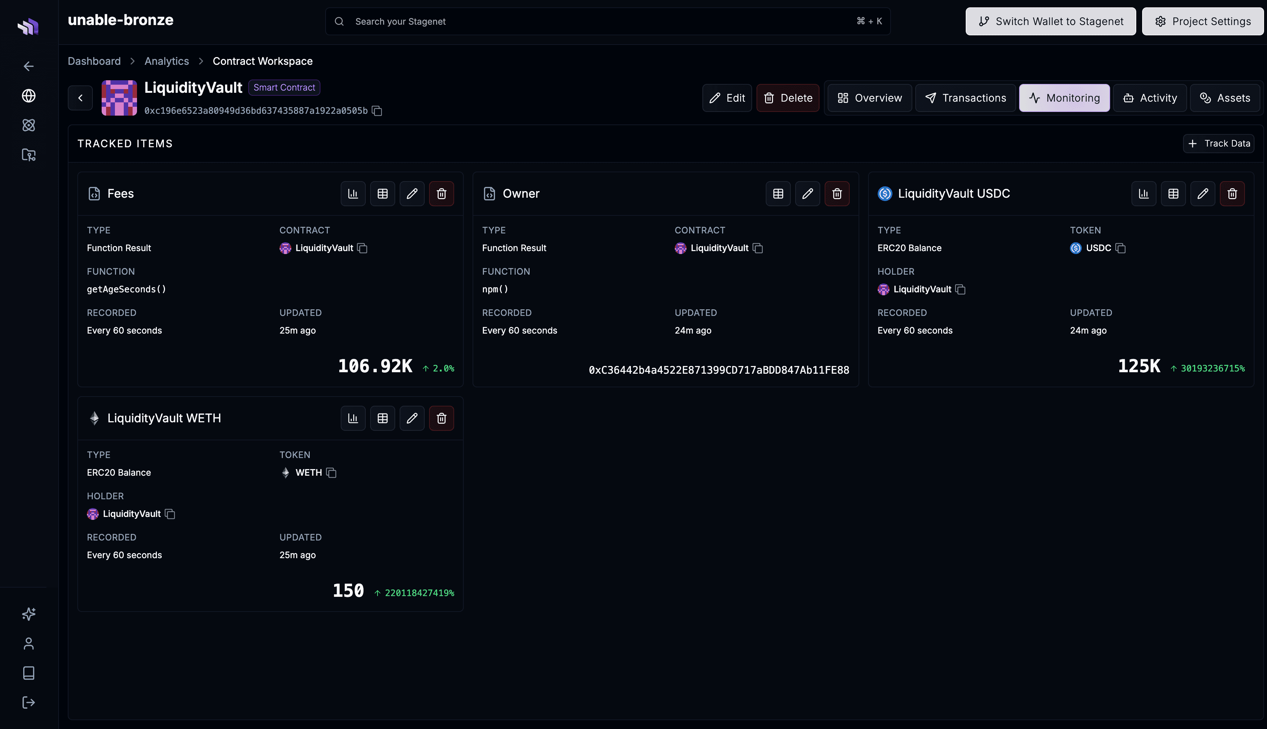
Task: Copy the holder address in the USDC card
Action: 961,289
